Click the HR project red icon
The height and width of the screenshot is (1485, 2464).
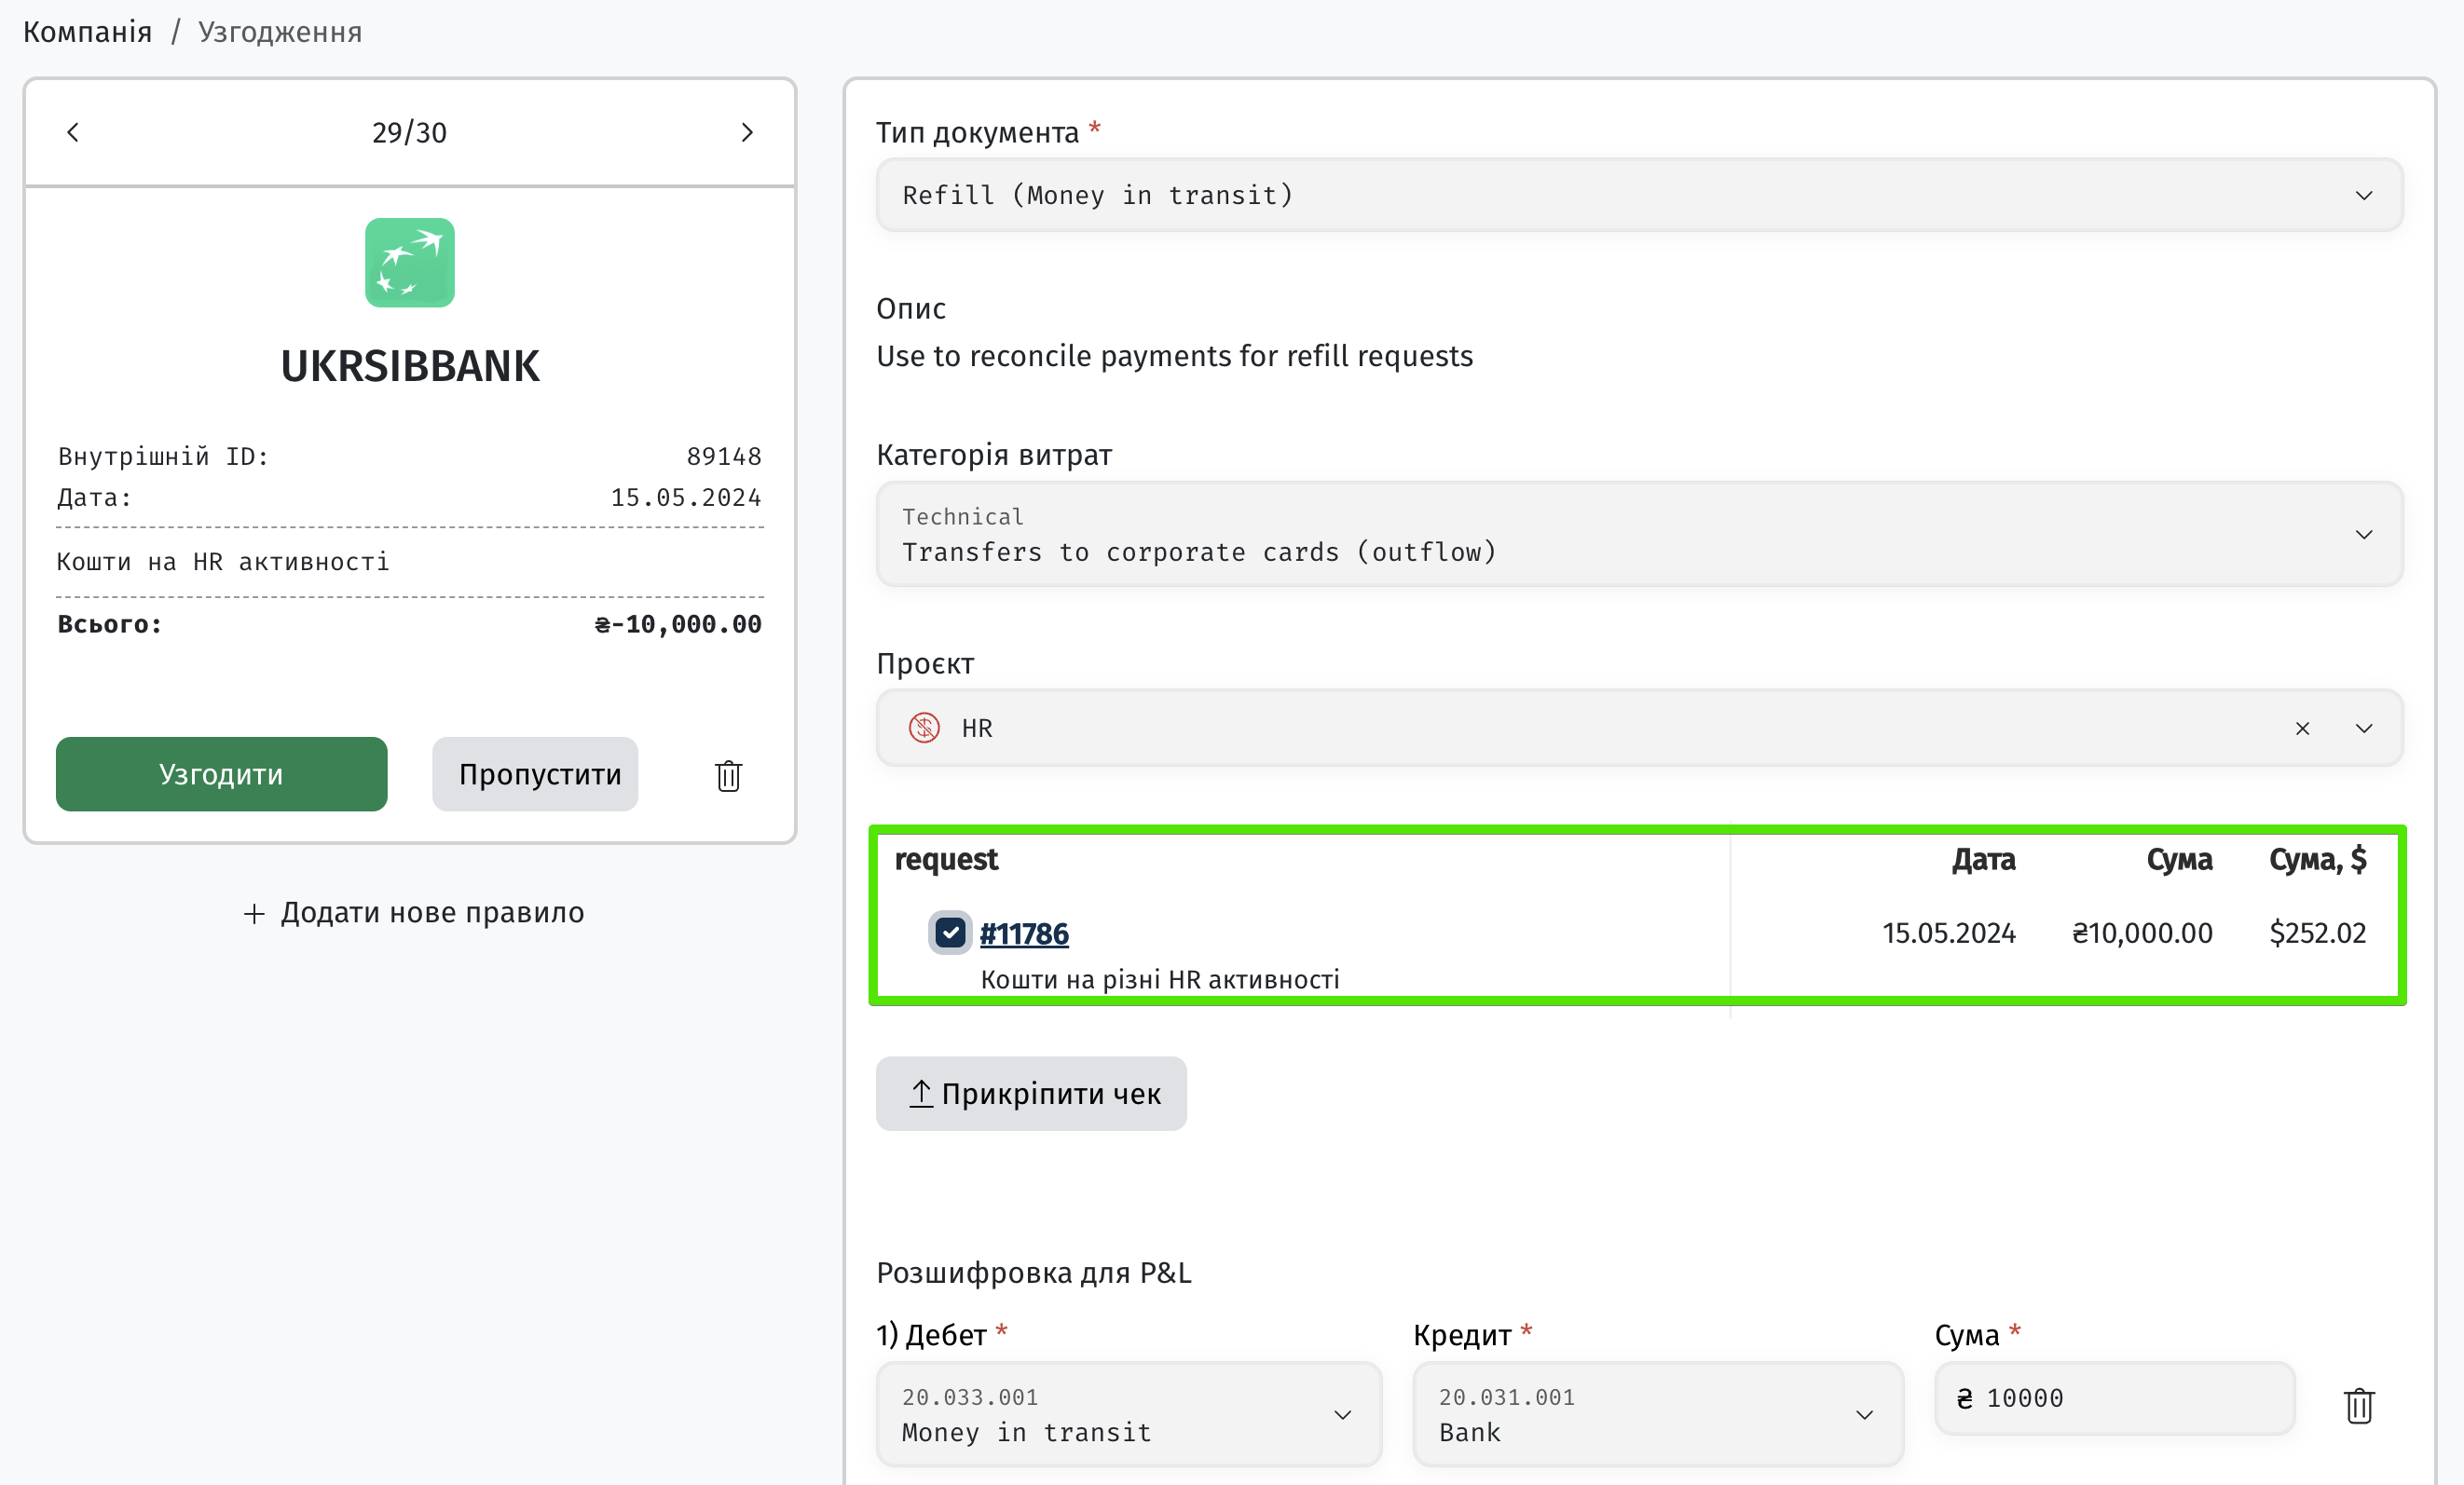924,727
